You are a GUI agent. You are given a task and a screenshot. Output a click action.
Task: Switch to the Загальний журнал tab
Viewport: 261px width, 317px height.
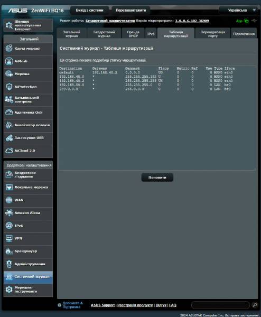click(x=71, y=34)
